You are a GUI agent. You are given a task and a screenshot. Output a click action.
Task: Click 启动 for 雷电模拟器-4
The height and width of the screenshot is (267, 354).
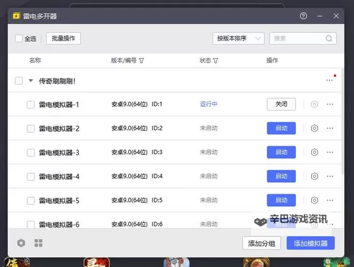tap(281, 176)
